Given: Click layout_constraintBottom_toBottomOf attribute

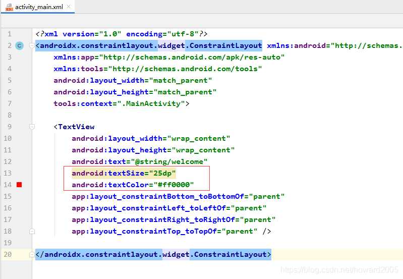Looking at the screenshot, I should coord(178,196).
